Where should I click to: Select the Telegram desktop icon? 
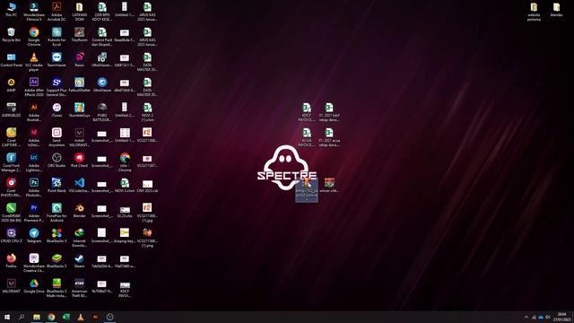[x=34, y=235]
